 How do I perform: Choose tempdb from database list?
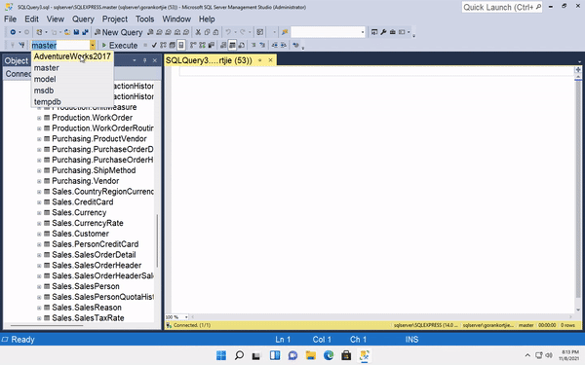72,101
